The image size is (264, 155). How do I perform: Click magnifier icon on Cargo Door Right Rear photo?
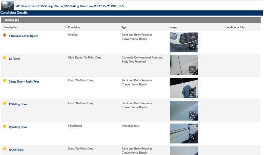[x=193, y=92]
